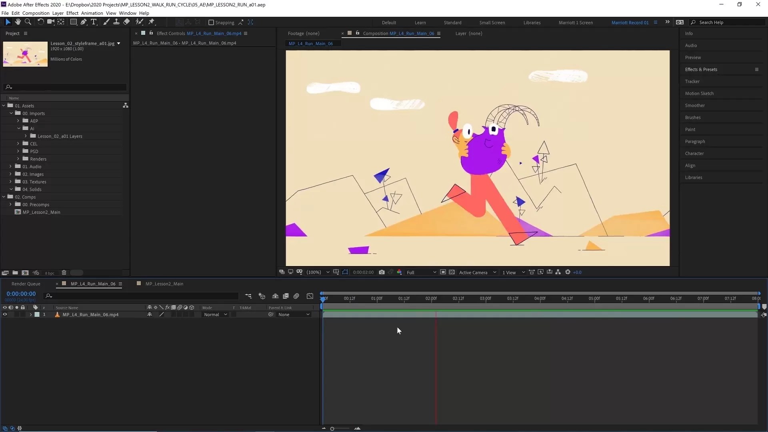Select the Hand tool
Viewport: 768px width, 432px height.
(18, 22)
